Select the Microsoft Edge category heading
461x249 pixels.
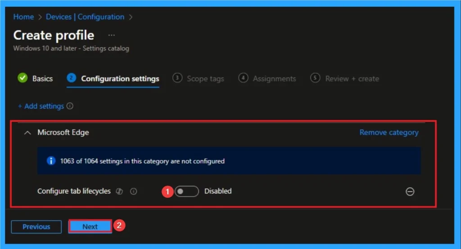(x=63, y=133)
